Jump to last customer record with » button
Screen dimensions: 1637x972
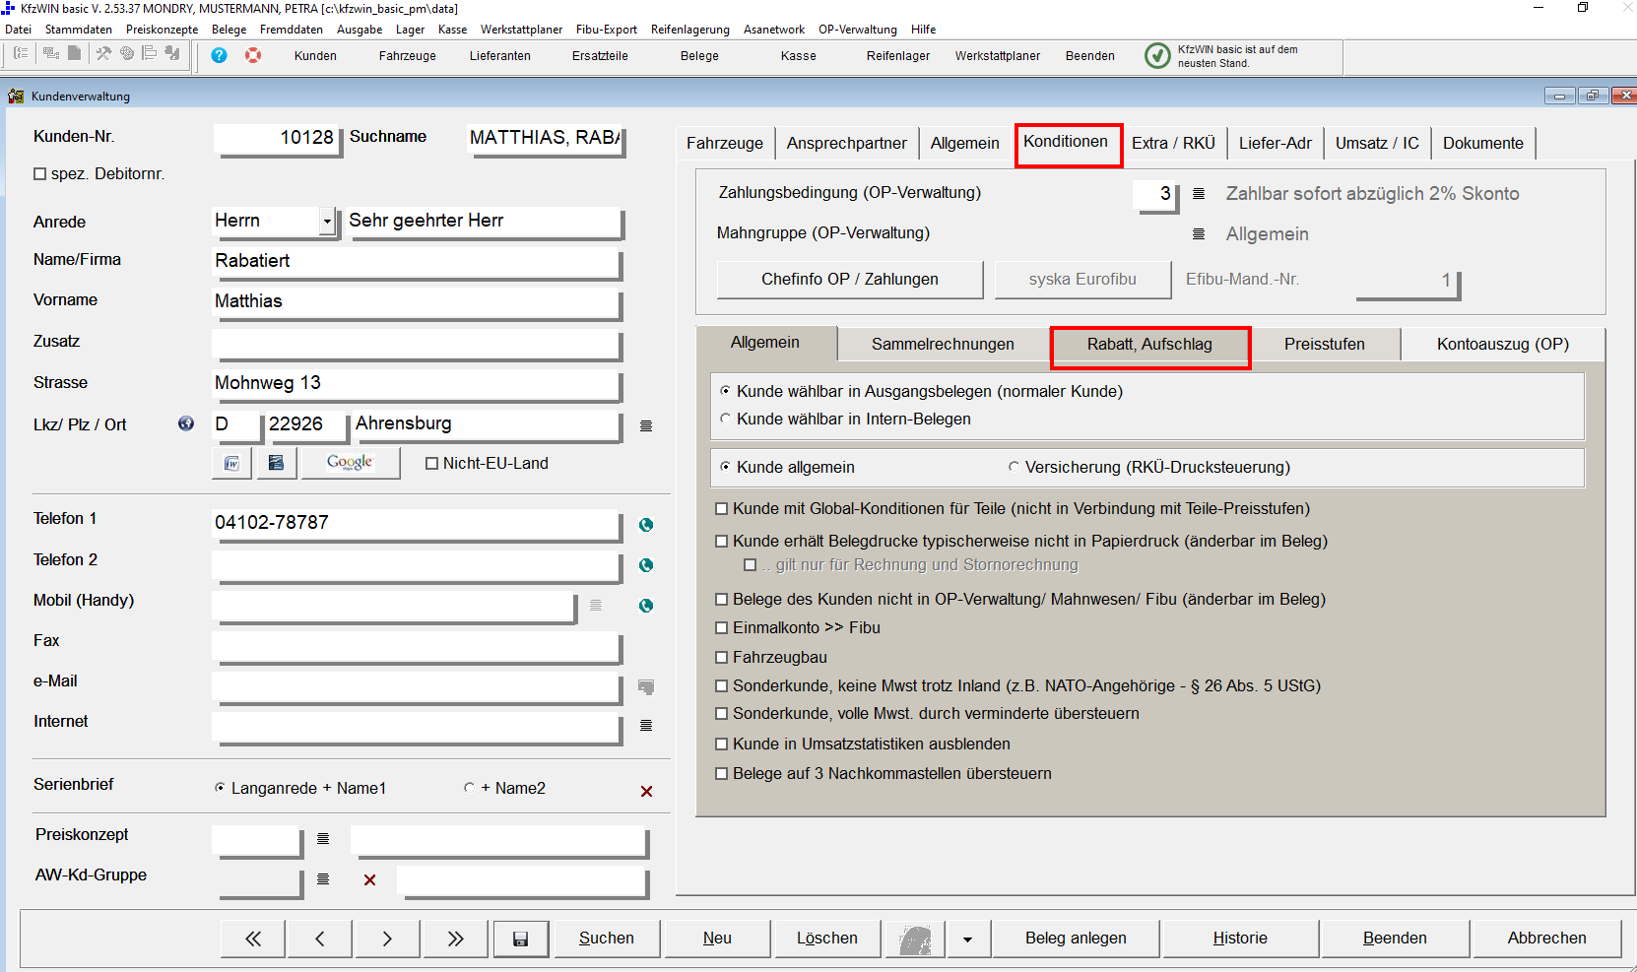[x=455, y=939]
